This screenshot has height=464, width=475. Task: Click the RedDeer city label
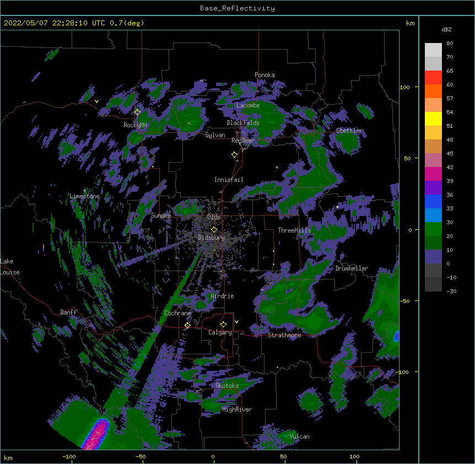(243, 141)
